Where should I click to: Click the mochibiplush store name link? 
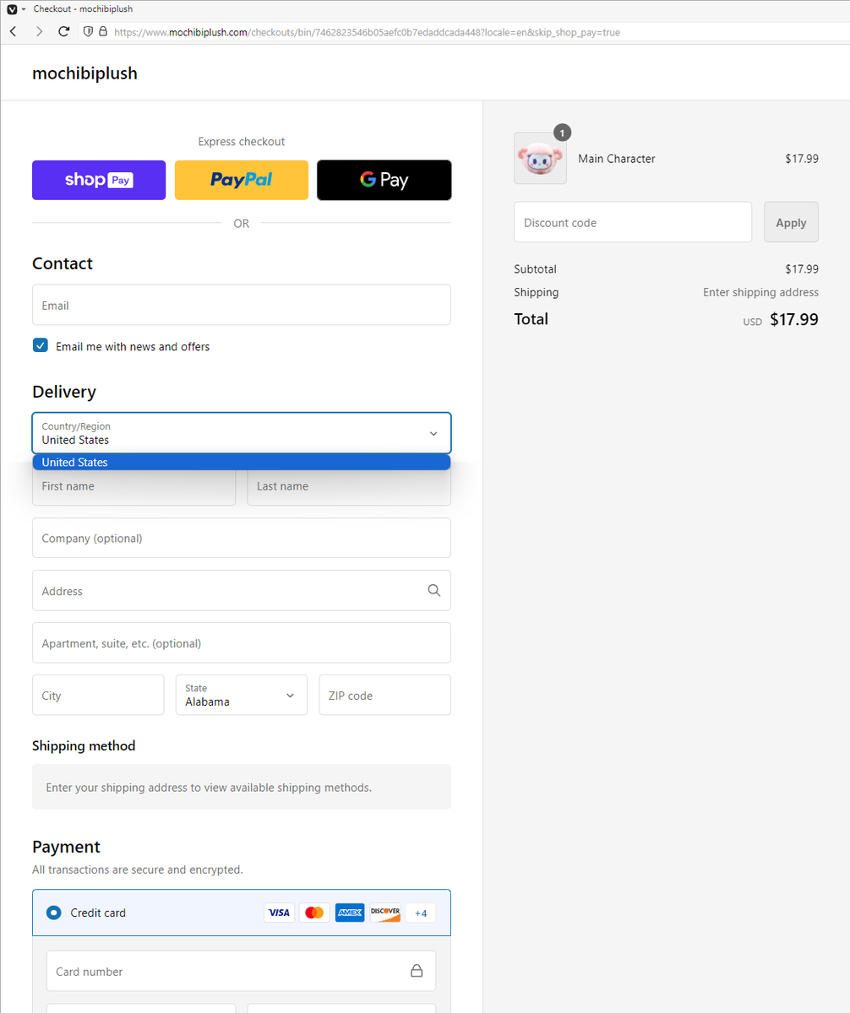click(84, 73)
